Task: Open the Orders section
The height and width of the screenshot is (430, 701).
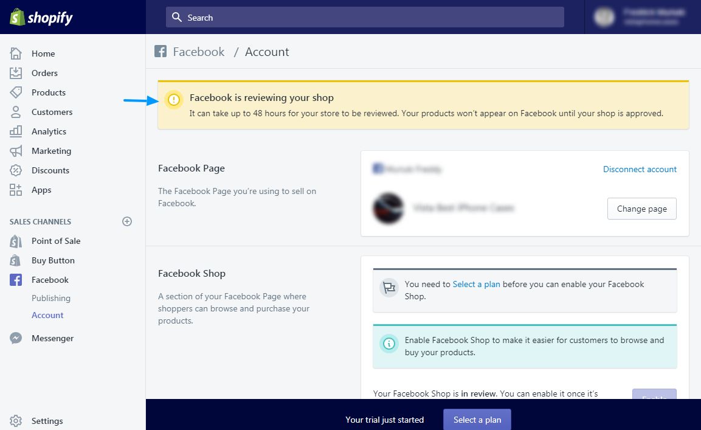Action: pyautogui.click(x=45, y=73)
